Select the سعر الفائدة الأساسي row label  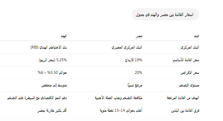[186, 60]
